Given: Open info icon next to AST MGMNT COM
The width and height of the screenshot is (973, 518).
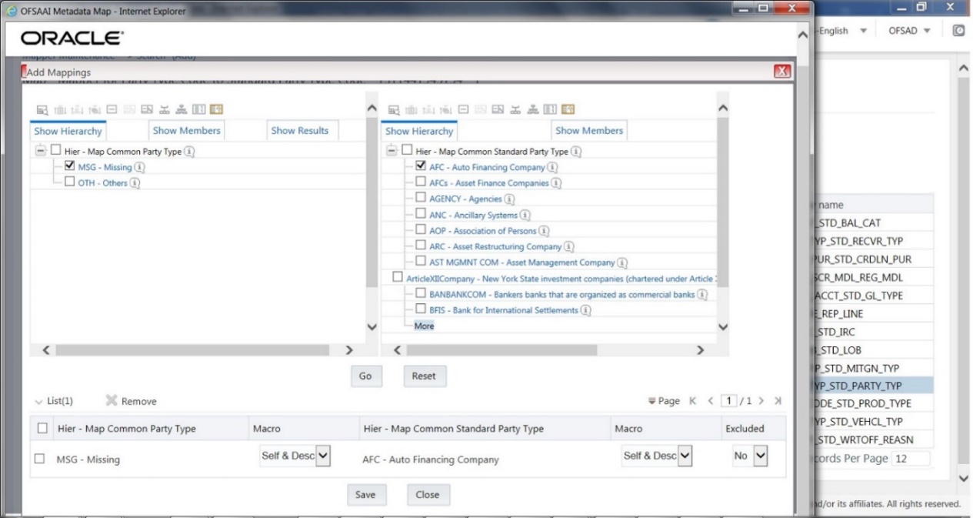Looking at the screenshot, I should click(623, 262).
